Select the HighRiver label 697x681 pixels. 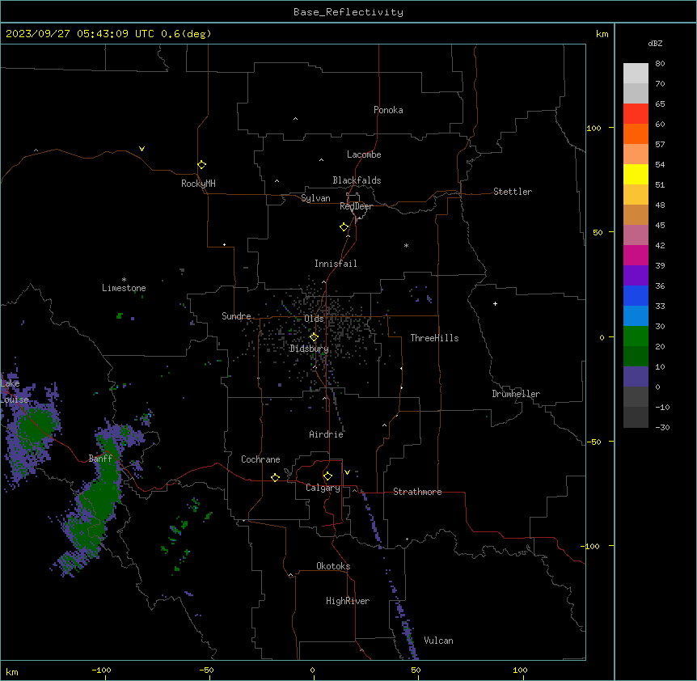(x=348, y=601)
